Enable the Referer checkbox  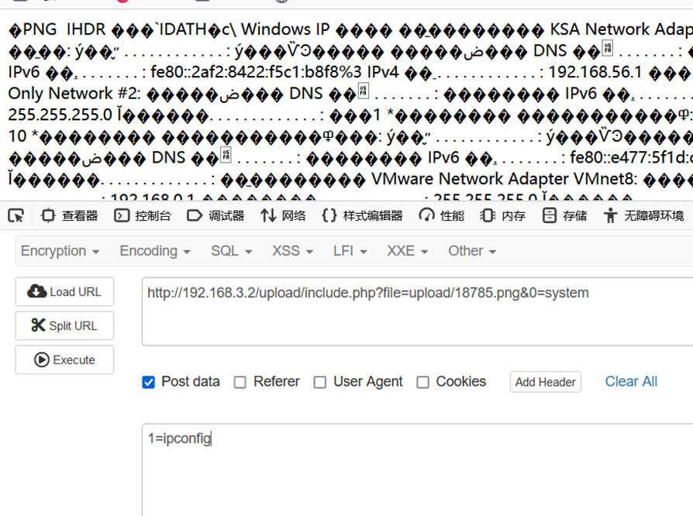[240, 382]
